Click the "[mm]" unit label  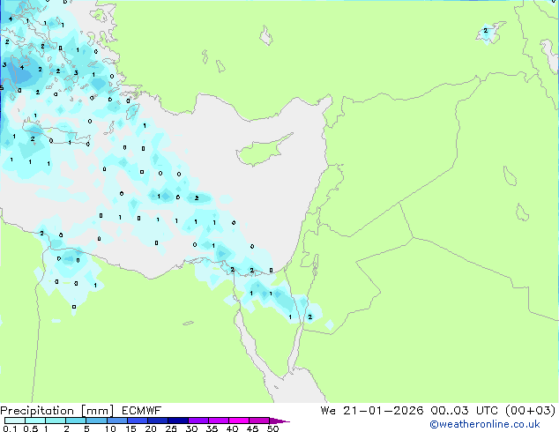pyautogui.click(x=98, y=411)
